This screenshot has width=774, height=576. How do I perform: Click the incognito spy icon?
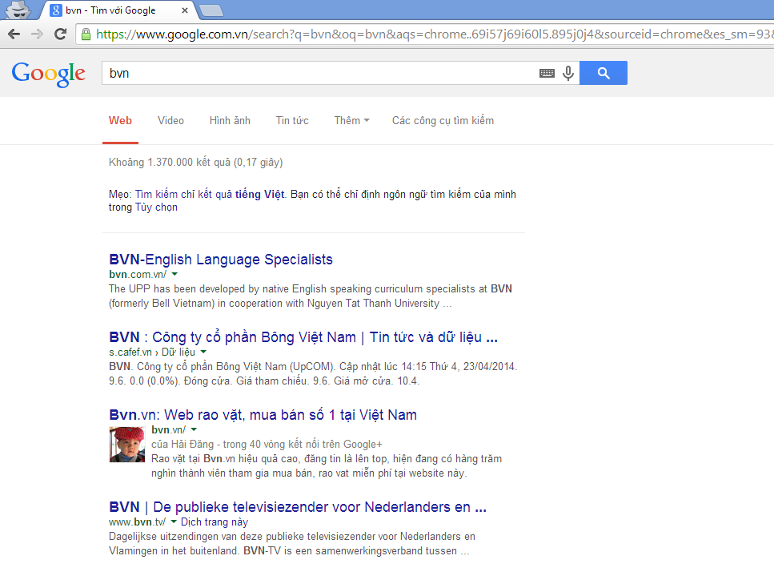pos(18,10)
